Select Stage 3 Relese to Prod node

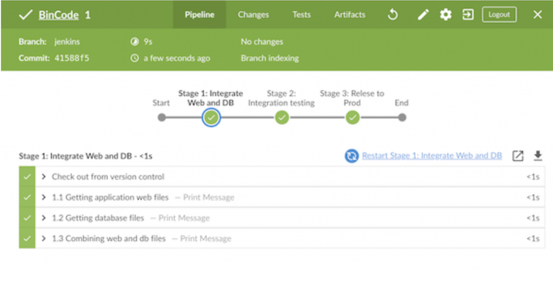click(352, 118)
